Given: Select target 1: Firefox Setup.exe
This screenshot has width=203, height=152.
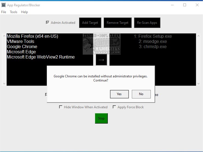Looking at the screenshot, I should [x=153, y=36].
